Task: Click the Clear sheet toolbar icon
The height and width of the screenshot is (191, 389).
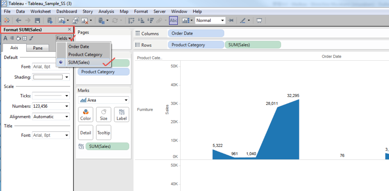Action: point(85,21)
